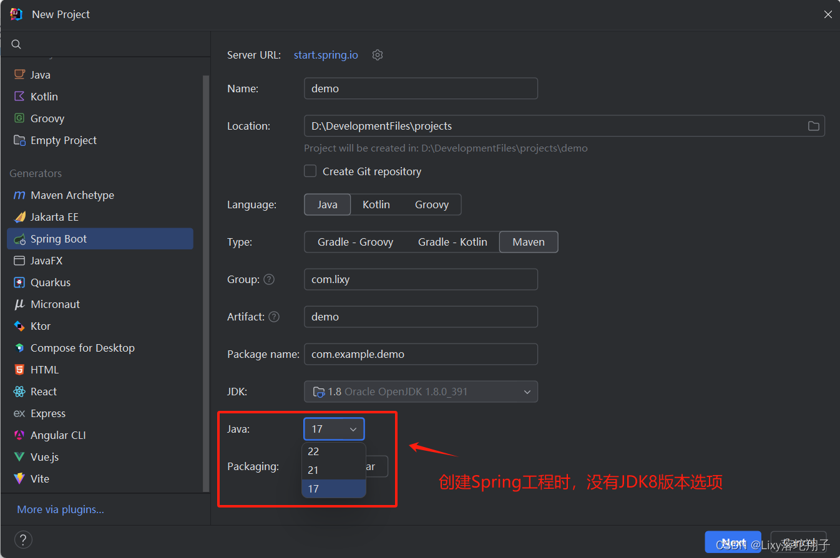Open the JDK dropdown

(x=421, y=392)
